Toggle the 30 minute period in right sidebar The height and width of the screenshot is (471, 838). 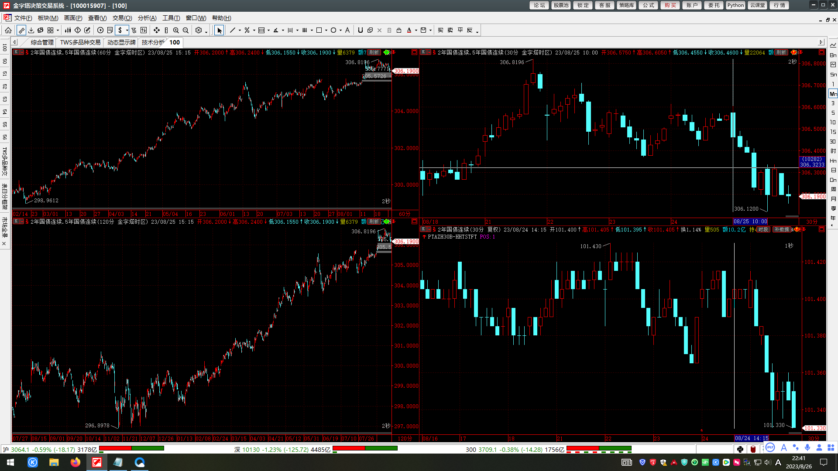pos(833,141)
